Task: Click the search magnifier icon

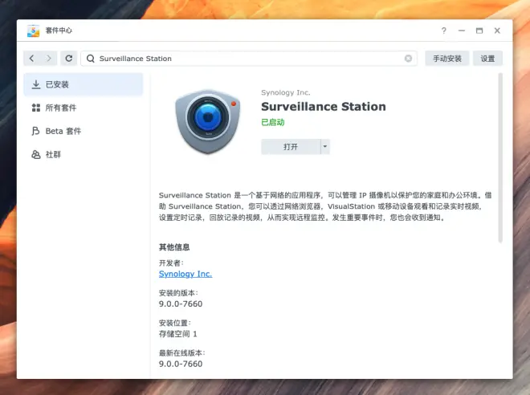Action: [x=90, y=59]
